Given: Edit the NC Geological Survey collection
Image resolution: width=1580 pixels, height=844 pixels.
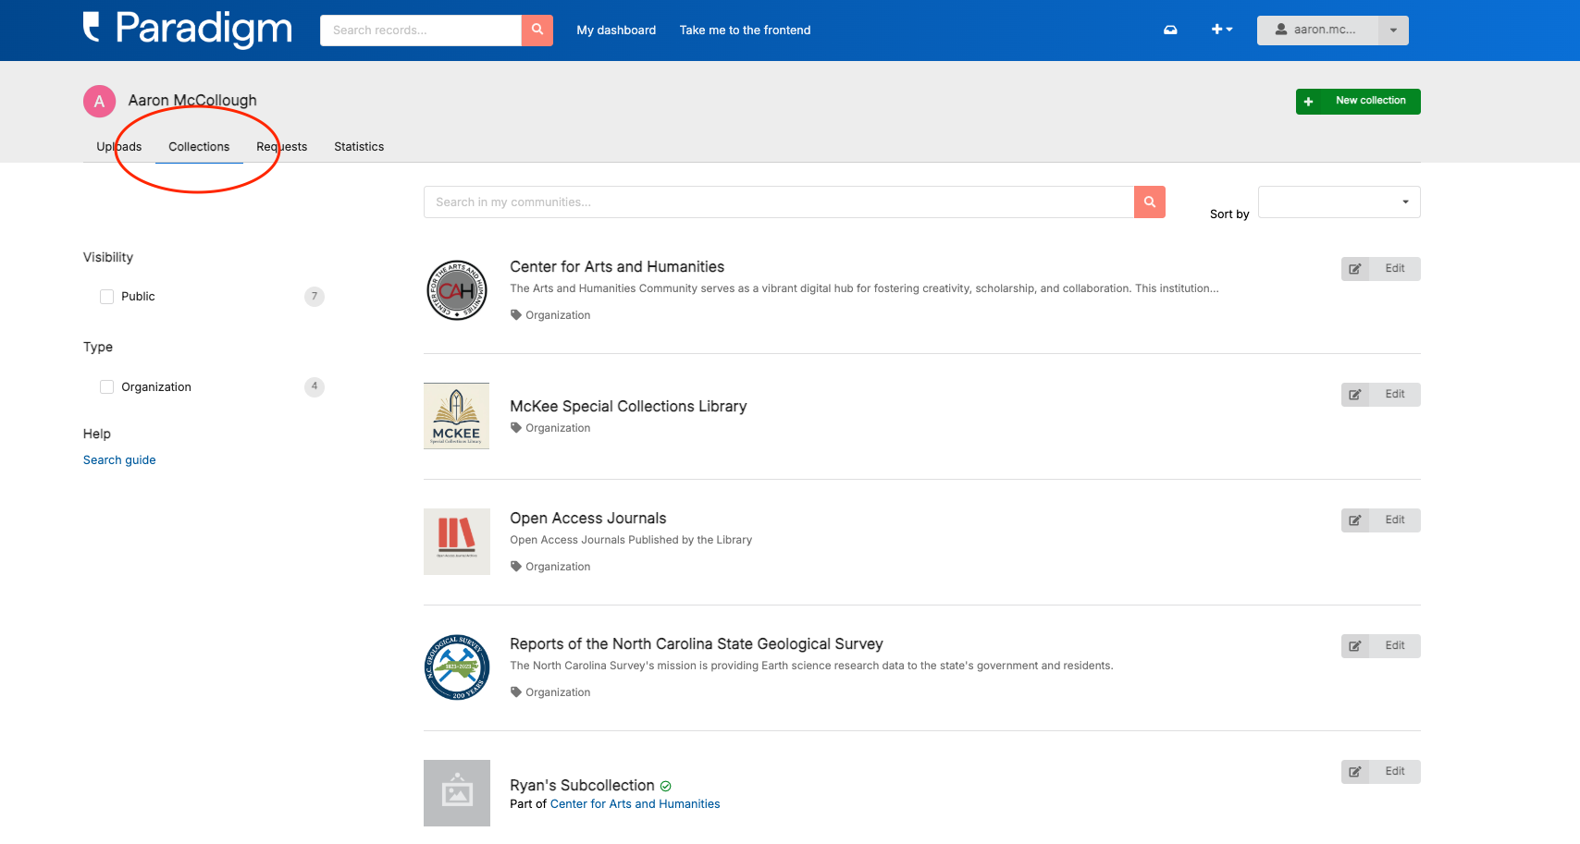Looking at the screenshot, I should tap(1381, 646).
